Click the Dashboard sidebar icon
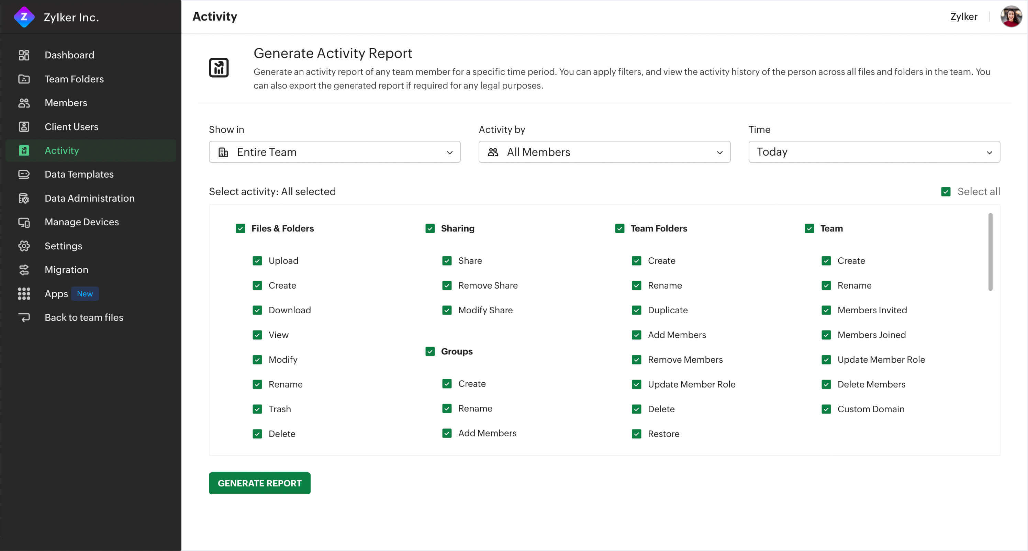 tap(24, 54)
